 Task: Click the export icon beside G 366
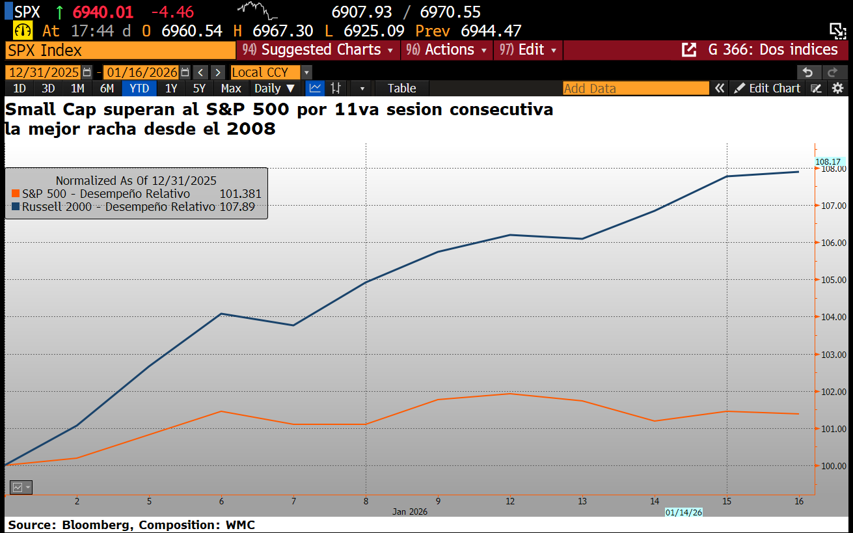pos(688,50)
